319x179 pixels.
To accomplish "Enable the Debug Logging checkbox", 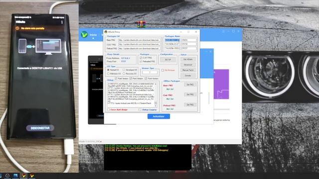I will click(x=140, y=109).
